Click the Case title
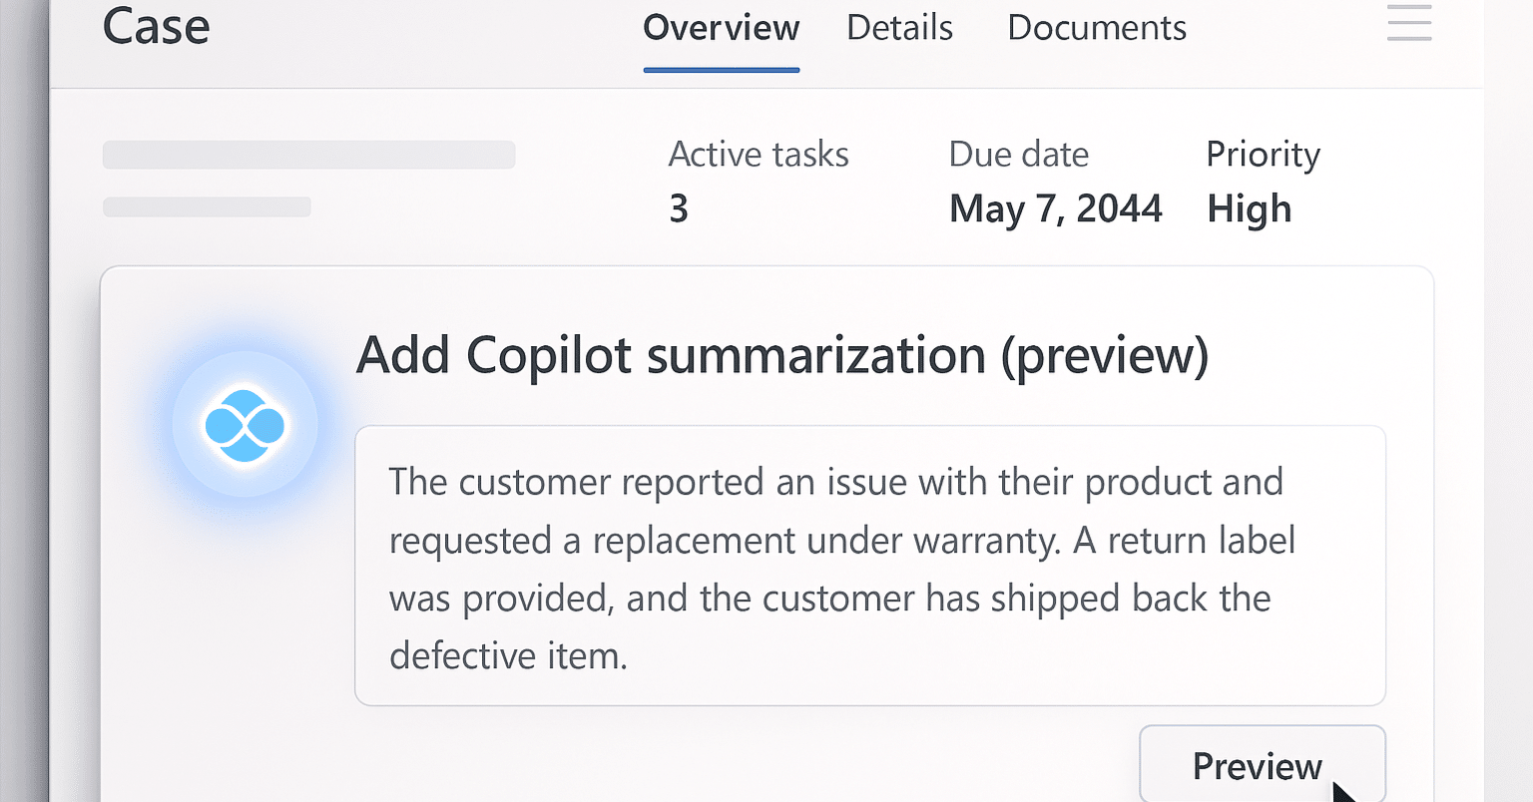1533x802 pixels. pyautogui.click(x=156, y=28)
